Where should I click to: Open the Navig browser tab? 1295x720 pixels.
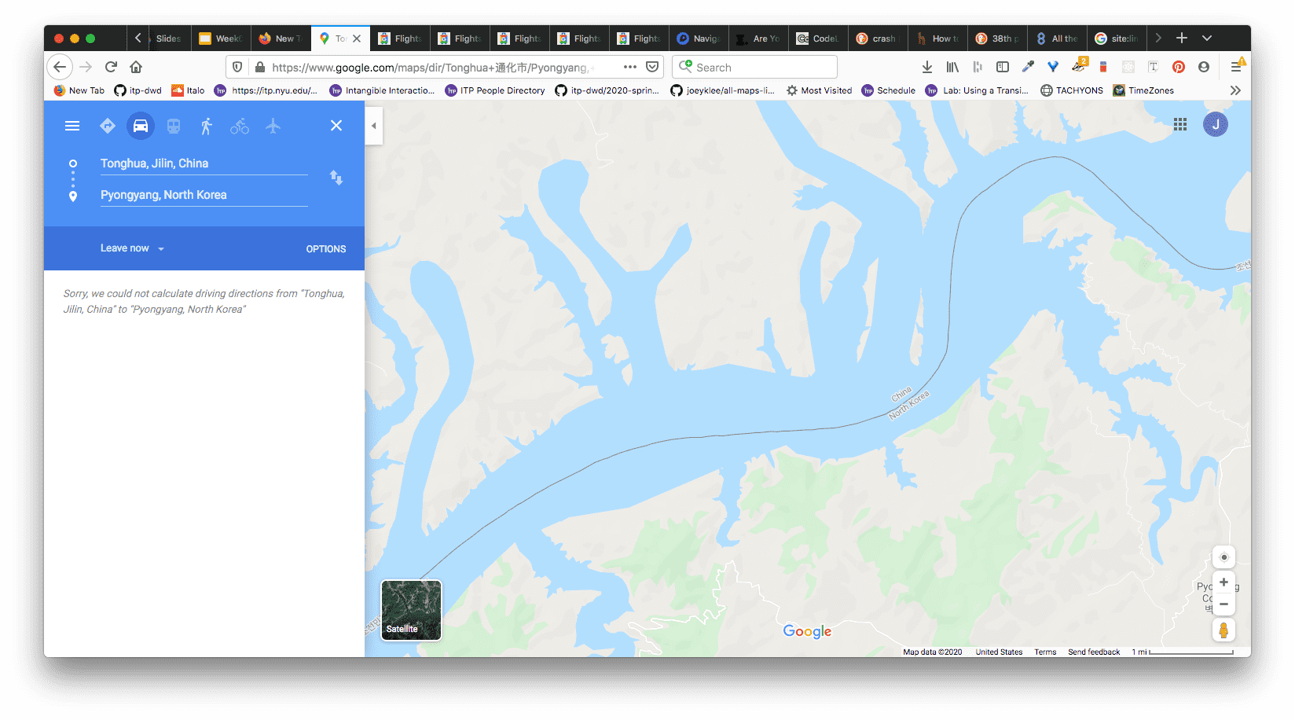tap(699, 39)
